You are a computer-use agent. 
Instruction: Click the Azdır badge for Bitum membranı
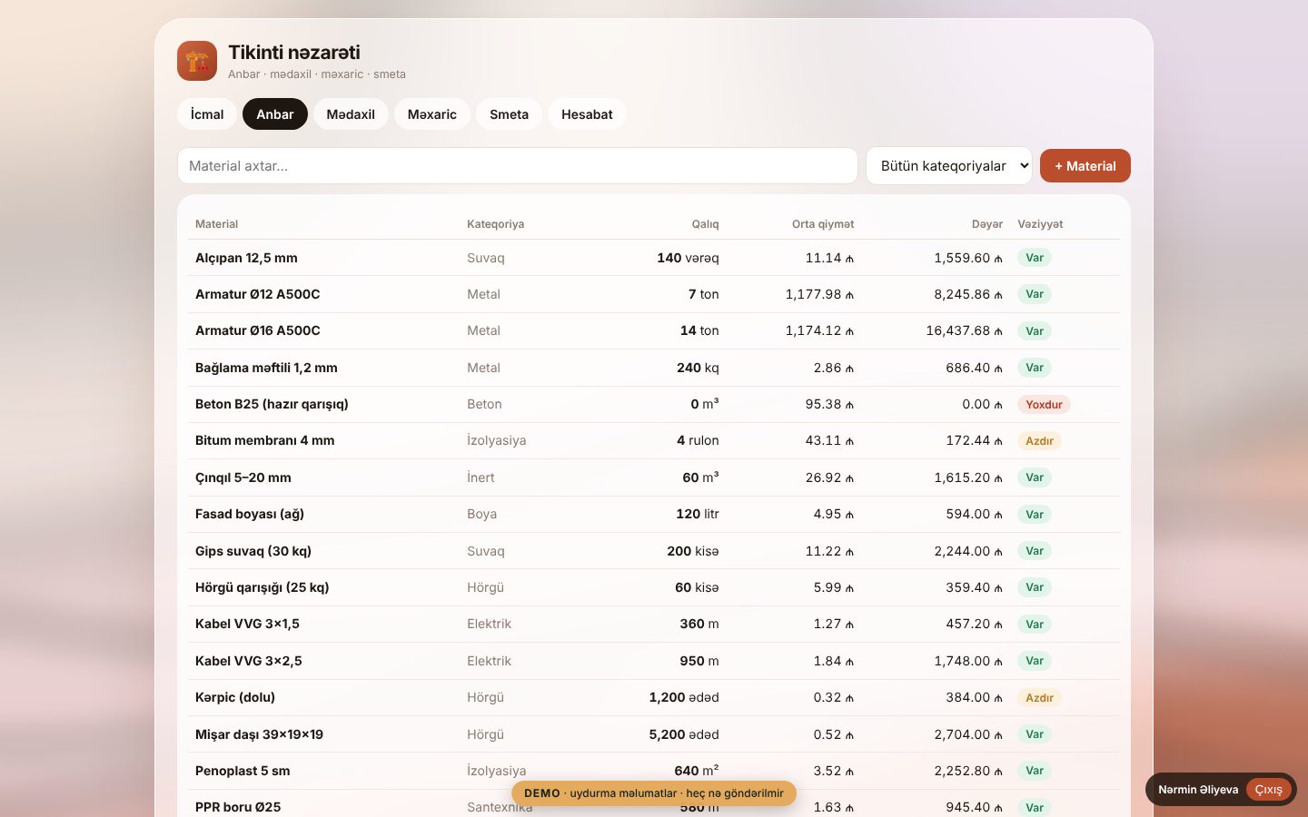pos(1039,441)
